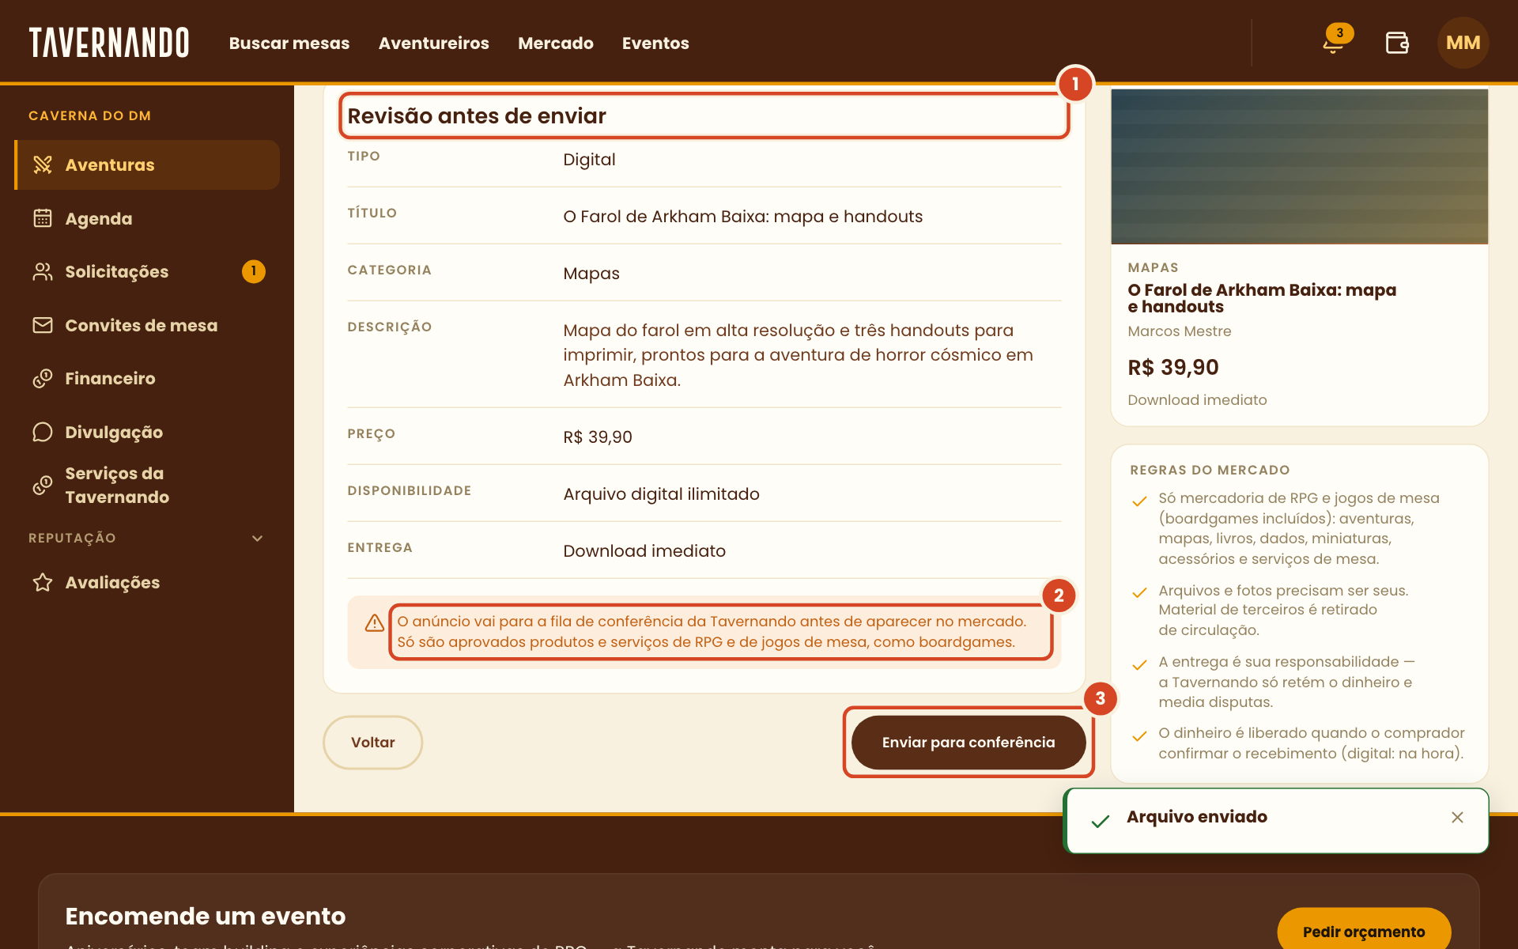
Task: Click the seller name Marcos Mestre
Action: coord(1179,331)
